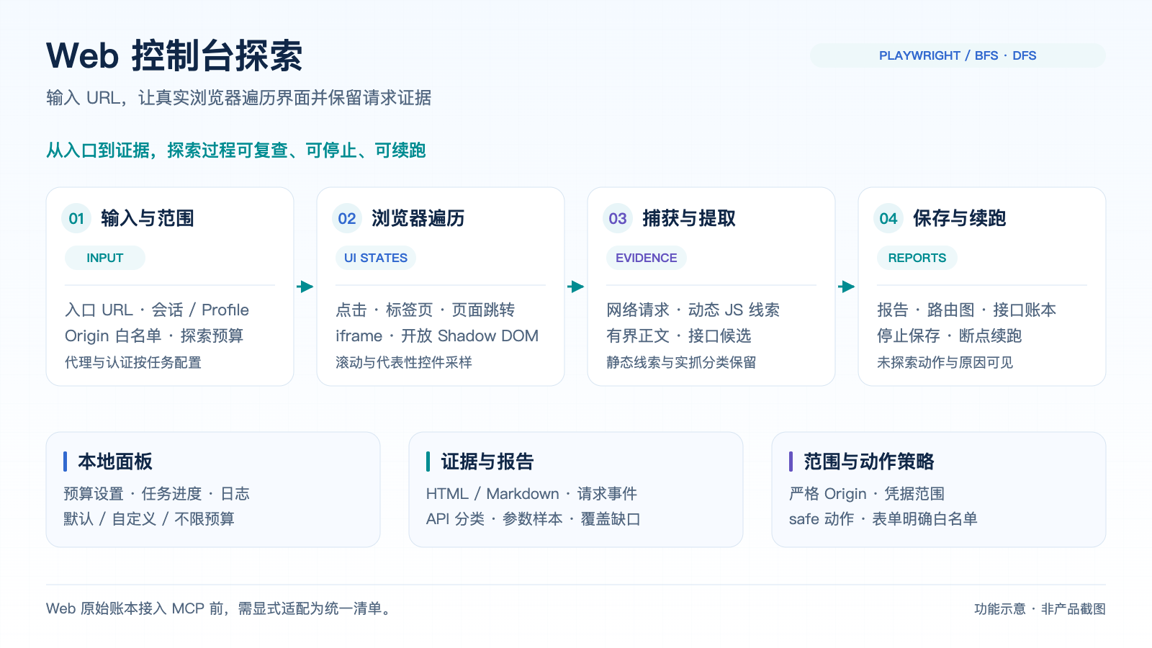Click the line 默认 / 自定义 / 不限预算
Viewport: 1152px width, 648px height.
[149, 519]
